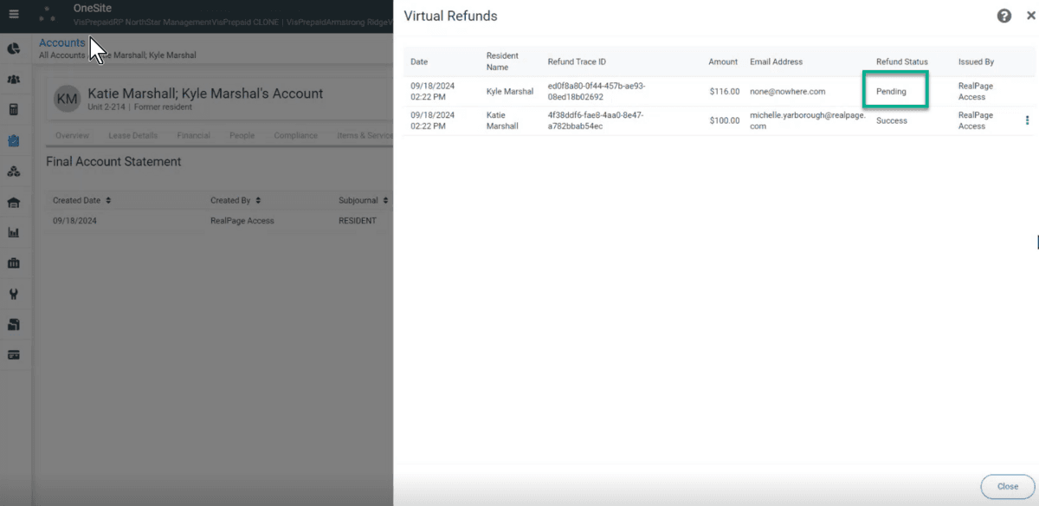Switch to the Items & Services tab
Image resolution: width=1039 pixels, height=506 pixels.
[x=365, y=136]
